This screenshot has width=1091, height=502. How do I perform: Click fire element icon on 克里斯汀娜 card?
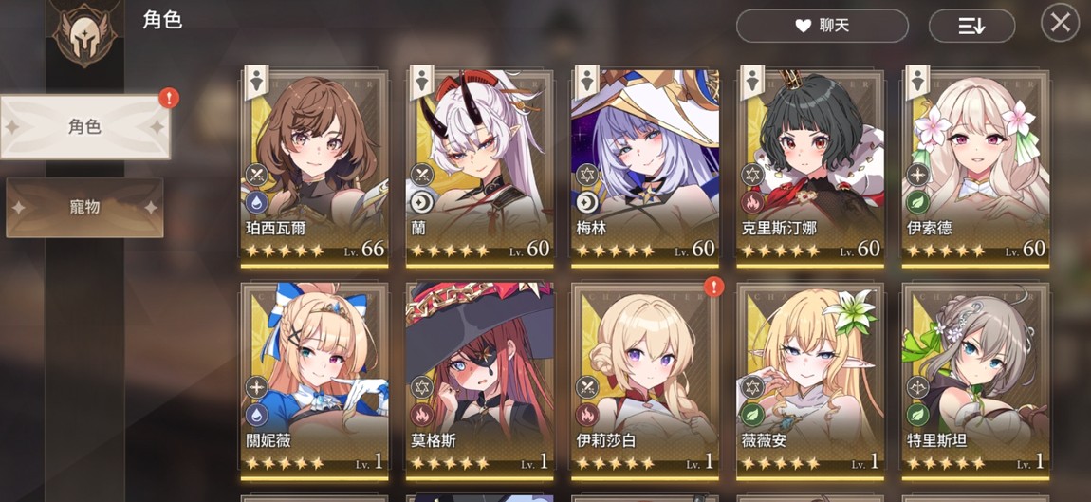752,202
